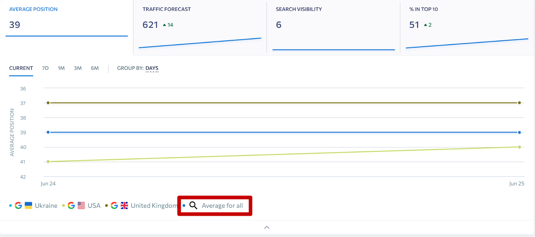The image size is (535, 237).
Task: Click the USA data point on Jun 25
Action: [x=519, y=147]
